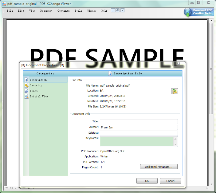Click the Download PDF Creation Tools globe

click(188, 12)
